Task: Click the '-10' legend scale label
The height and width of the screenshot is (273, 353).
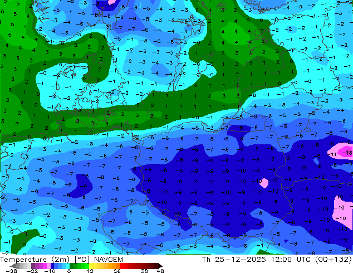Action: (x=50, y=271)
